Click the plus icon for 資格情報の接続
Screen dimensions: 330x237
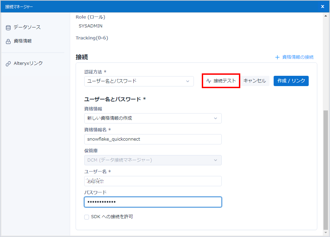(277, 57)
